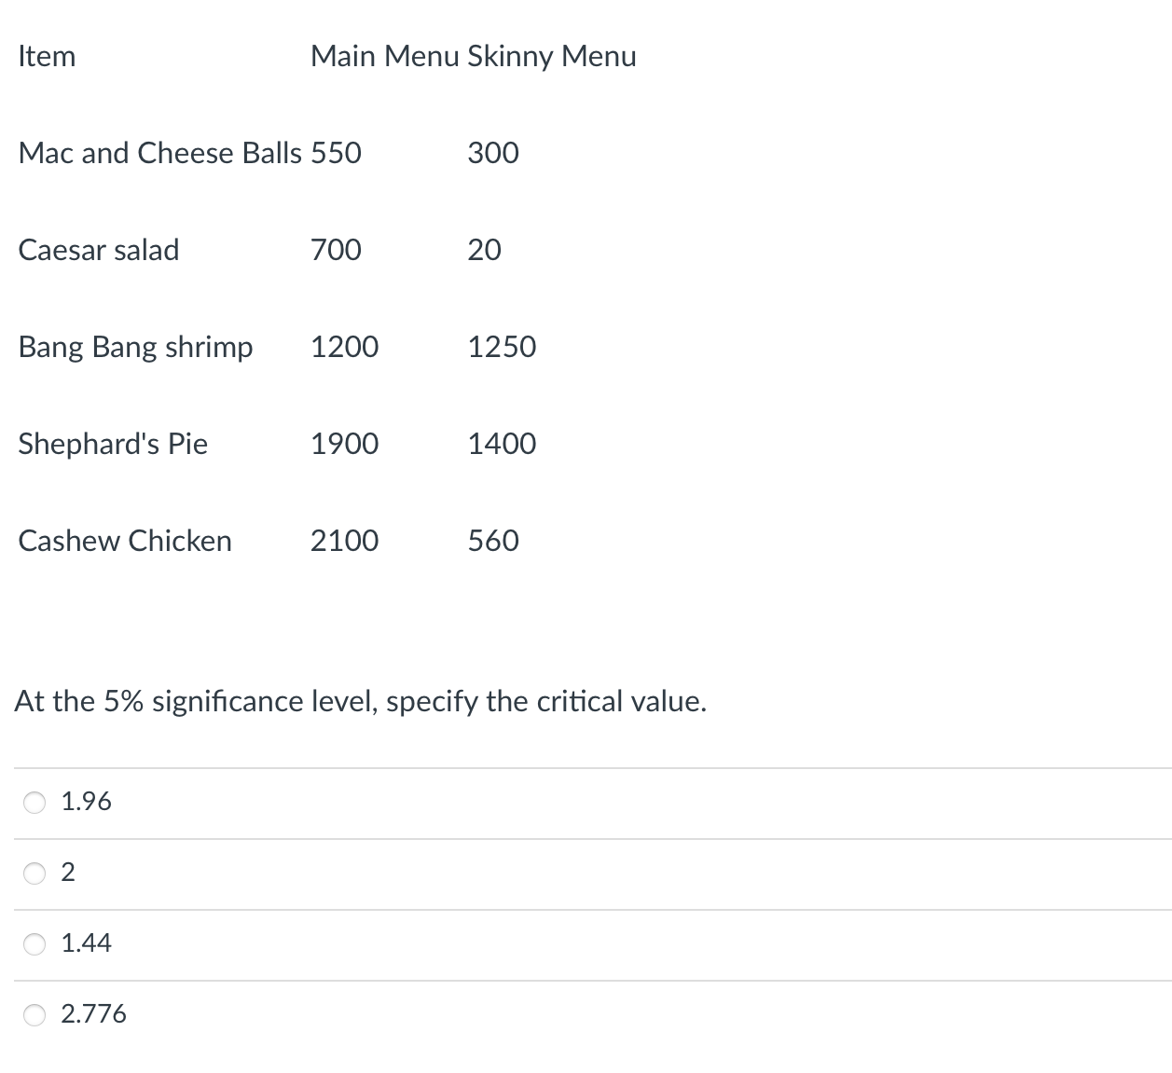Click the Main Menu column header
Viewport: 1172px width, 1073px height.
click(384, 56)
